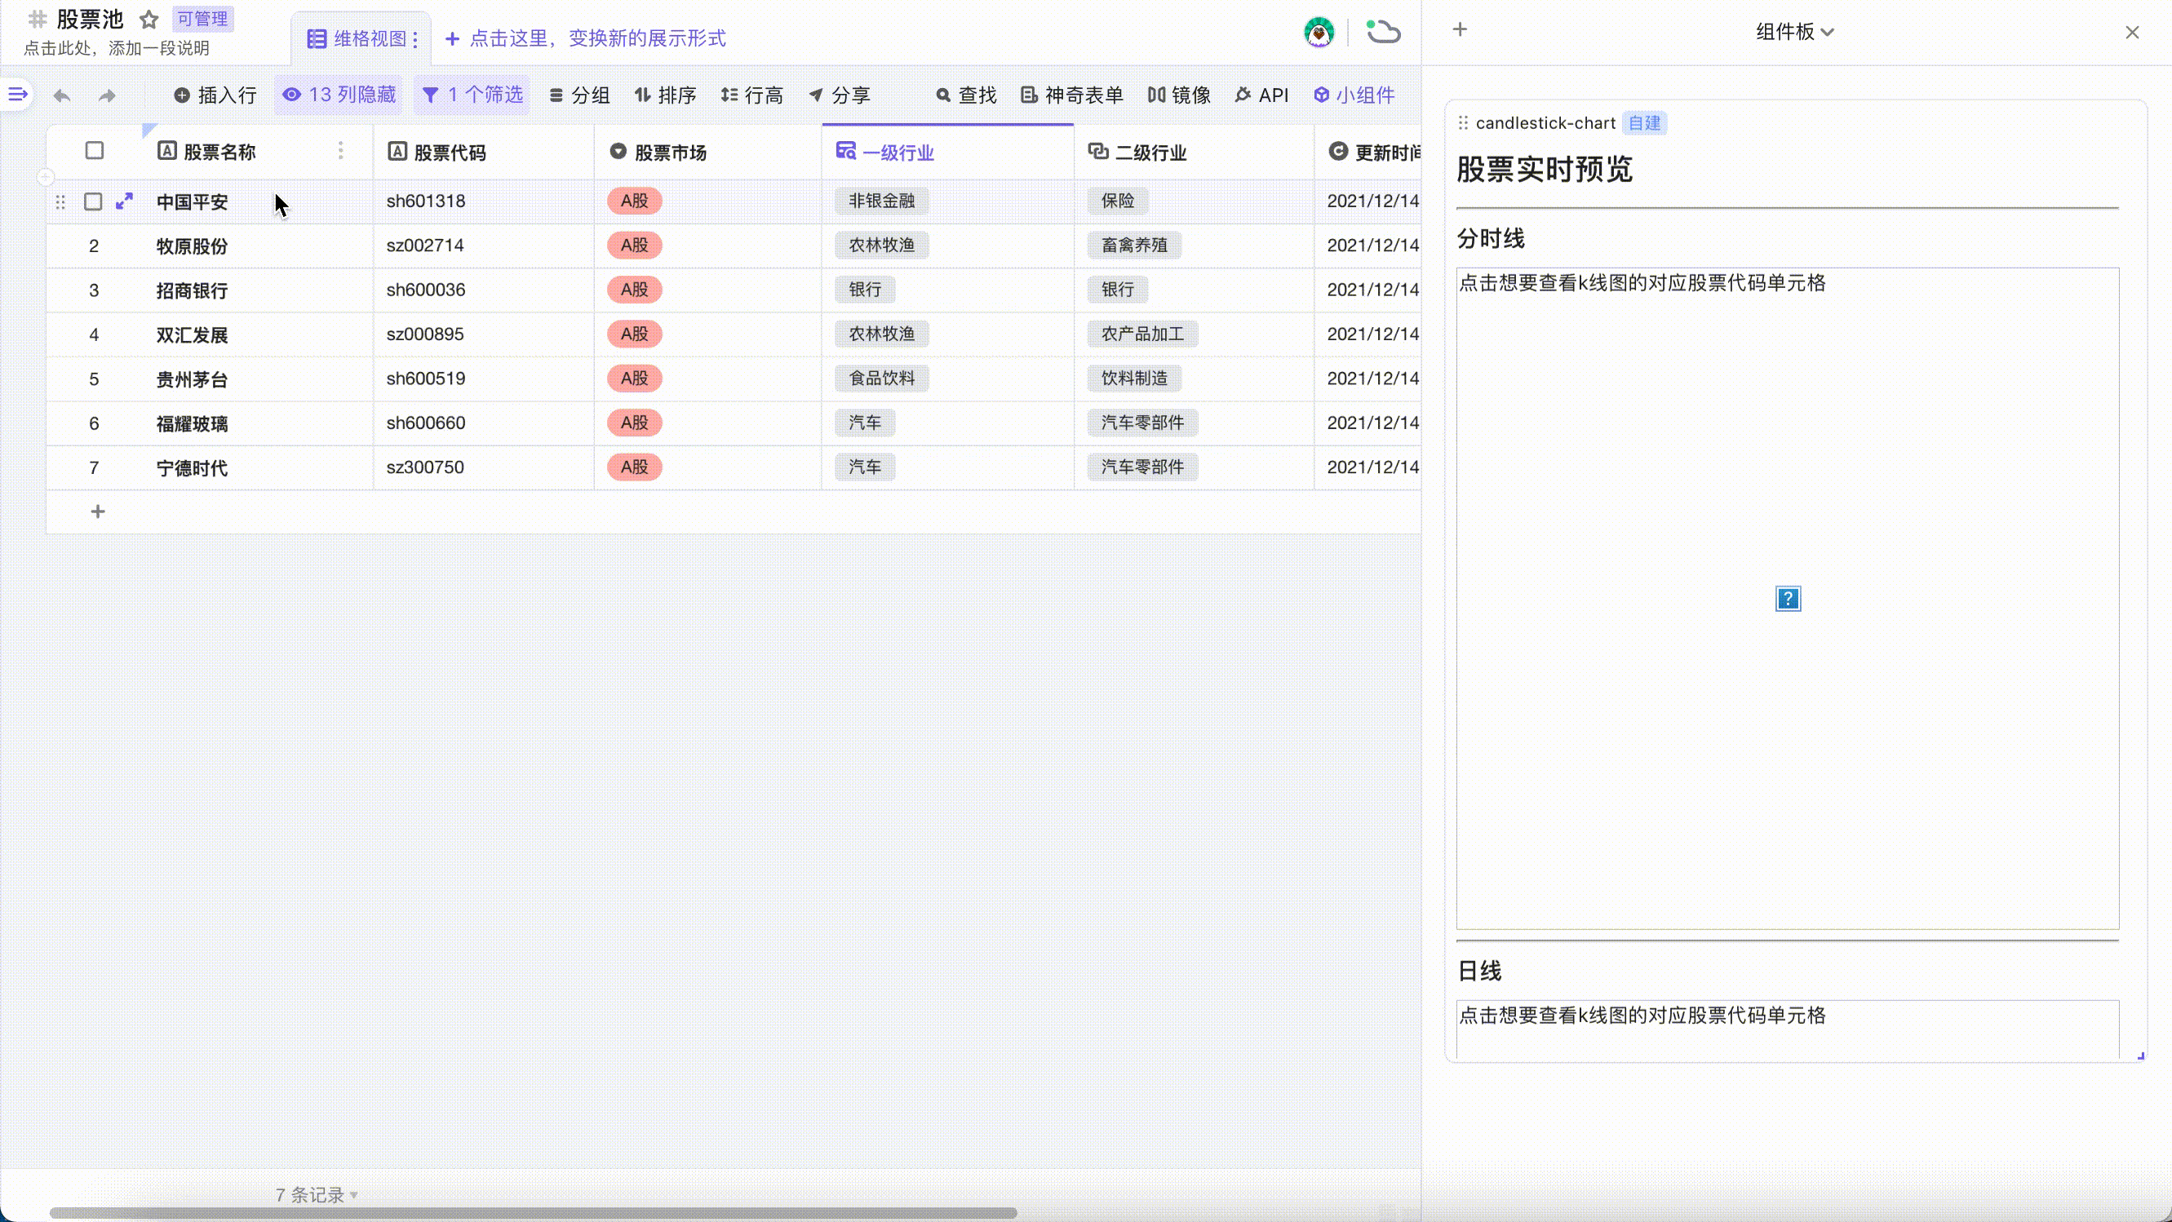Open the API panel
The height and width of the screenshot is (1222, 2172).
[x=1261, y=95]
